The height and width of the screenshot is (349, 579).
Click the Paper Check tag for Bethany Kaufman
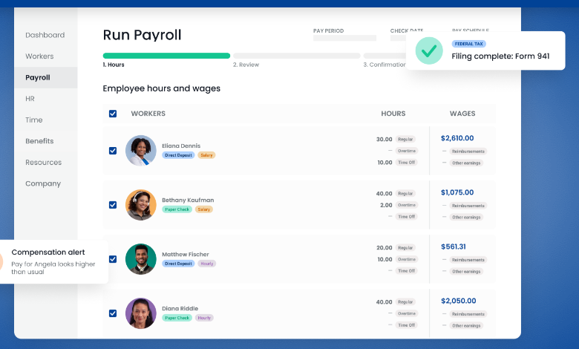click(x=177, y=209)
